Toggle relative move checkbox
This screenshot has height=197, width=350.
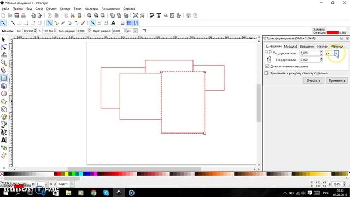(267, 66)
